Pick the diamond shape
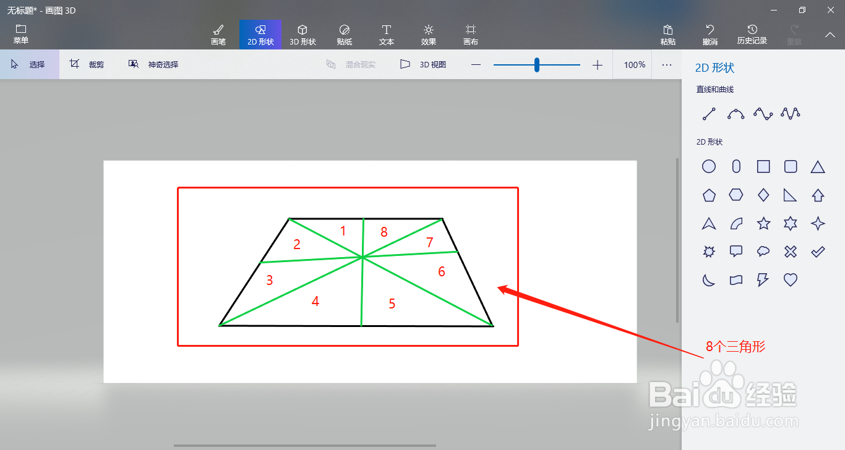The height and width of the screenshot is (450, 845). (763, 195)
